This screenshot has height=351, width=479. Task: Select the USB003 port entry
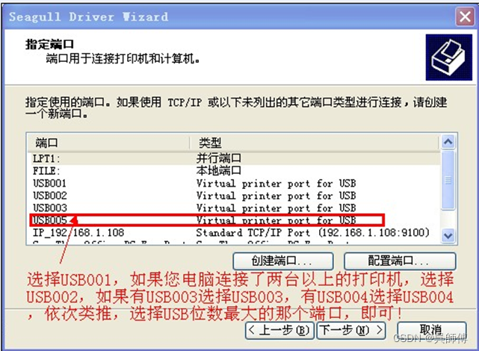tap(234, 208)
